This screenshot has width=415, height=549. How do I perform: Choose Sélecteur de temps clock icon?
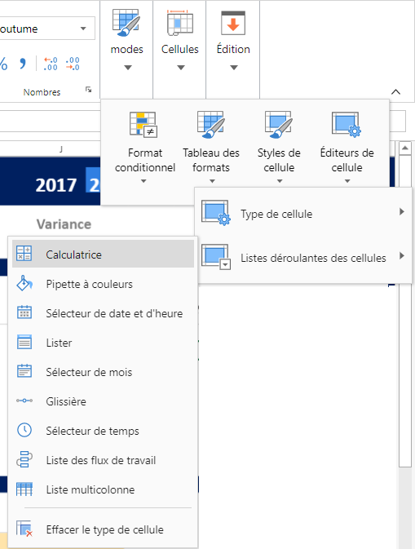coord(24,430)
